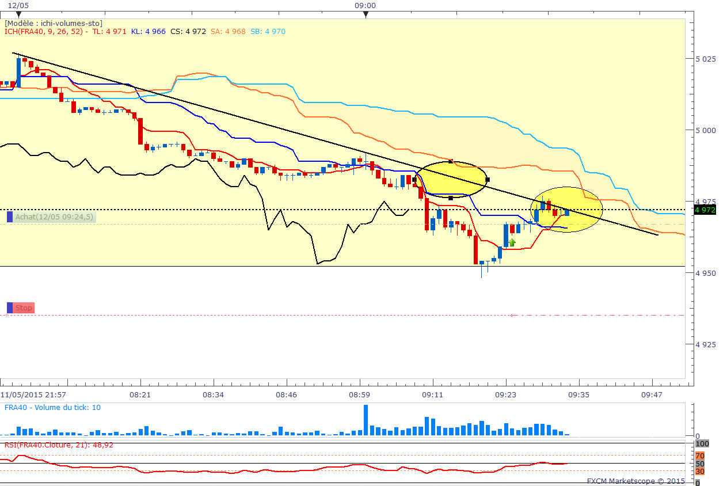Select the Achat(12/05 09:24,5) order label
Screen dimensions: 727x486
pyautogui.click(x=55, y=217)
